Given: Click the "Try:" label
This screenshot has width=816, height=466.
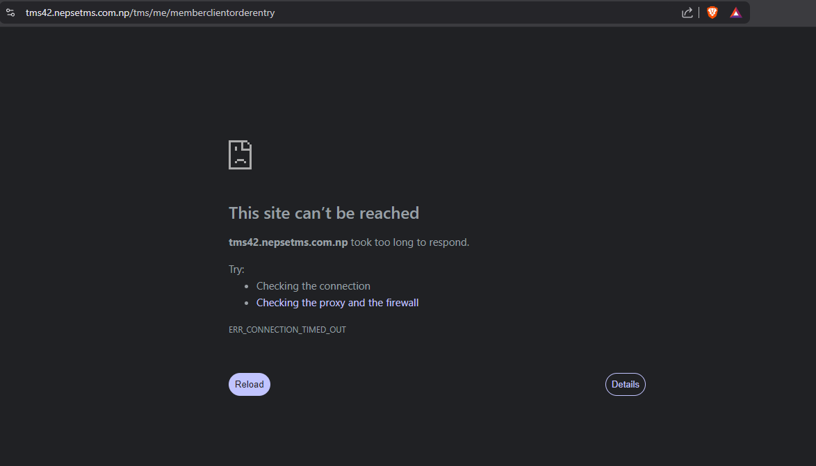Looking at the screenshot, I should 236,269.
